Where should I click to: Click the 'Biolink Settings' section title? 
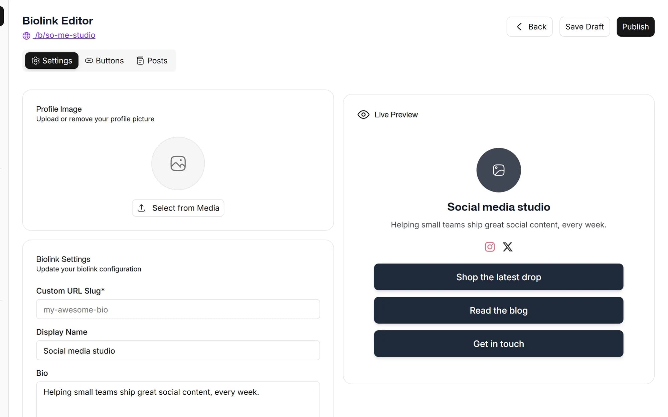click(x=63, y=259)
